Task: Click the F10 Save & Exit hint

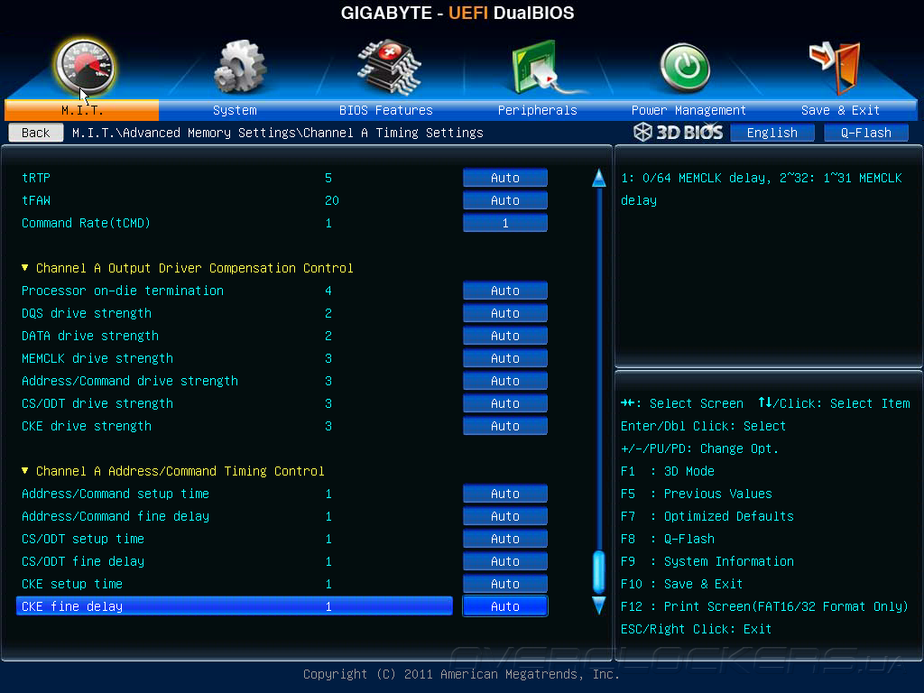Action: tap(682, 584)
